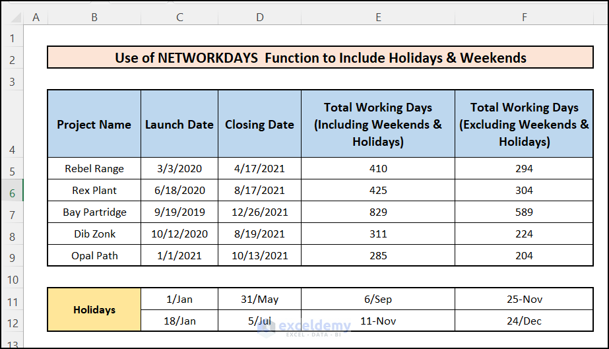Click launch date 3/3/2020
The image size is (609, 349).
(x=179, y=168)
